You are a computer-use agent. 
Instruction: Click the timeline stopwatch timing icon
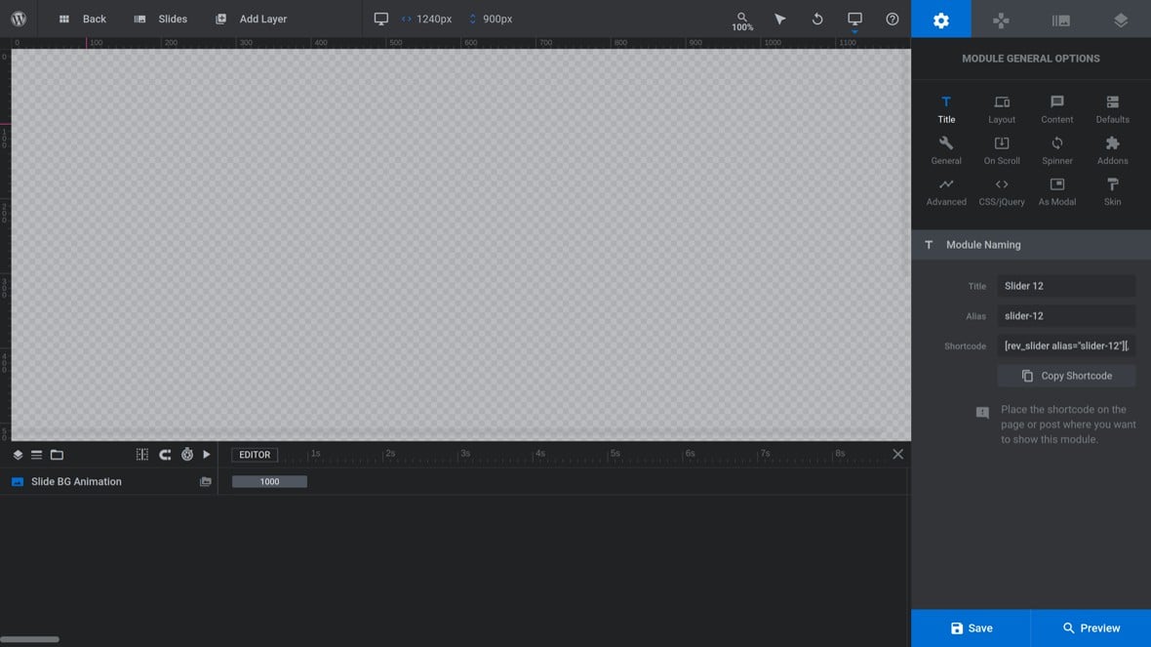tap(187, 455)
